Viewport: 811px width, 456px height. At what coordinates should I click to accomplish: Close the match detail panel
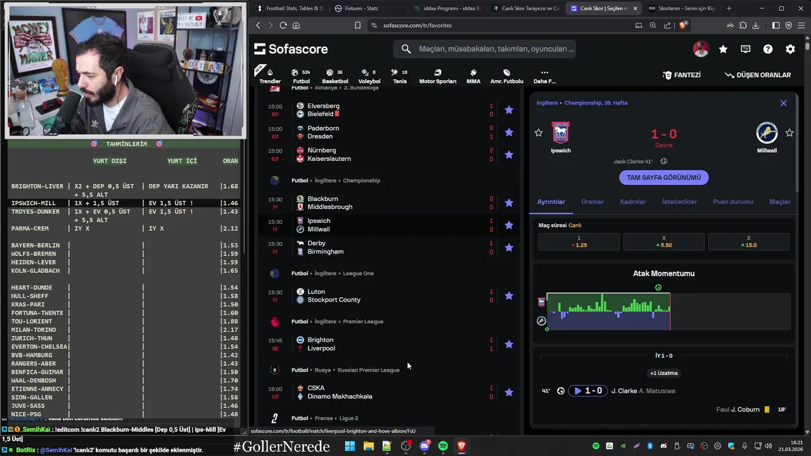(x=783, y=103)
